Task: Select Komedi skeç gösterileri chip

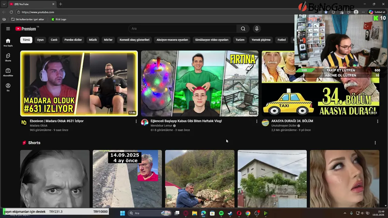Action: pos(135,40)
